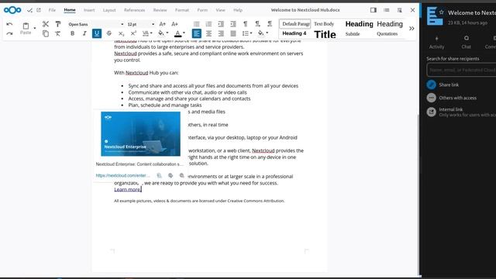Click the Nextcloud logo
The width and height of the screenshot is (496, 279).
click(12, 10)
